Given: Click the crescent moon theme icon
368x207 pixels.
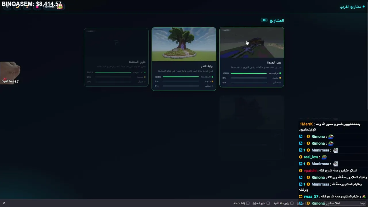Looking at the screenshot, I should 17,7.
